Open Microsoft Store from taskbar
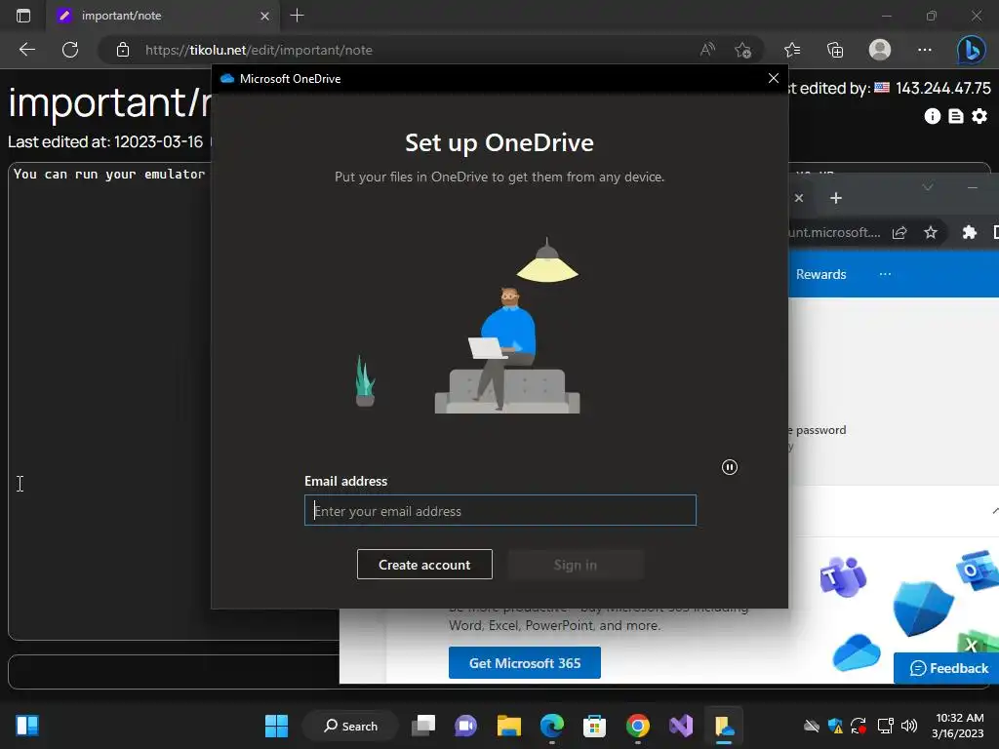The height and width of the screenshot is (749, 999). 594,726
